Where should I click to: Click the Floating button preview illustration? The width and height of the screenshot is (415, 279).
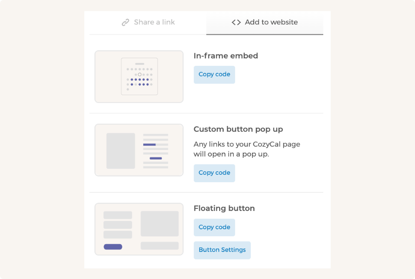click(x=138, y=228)
